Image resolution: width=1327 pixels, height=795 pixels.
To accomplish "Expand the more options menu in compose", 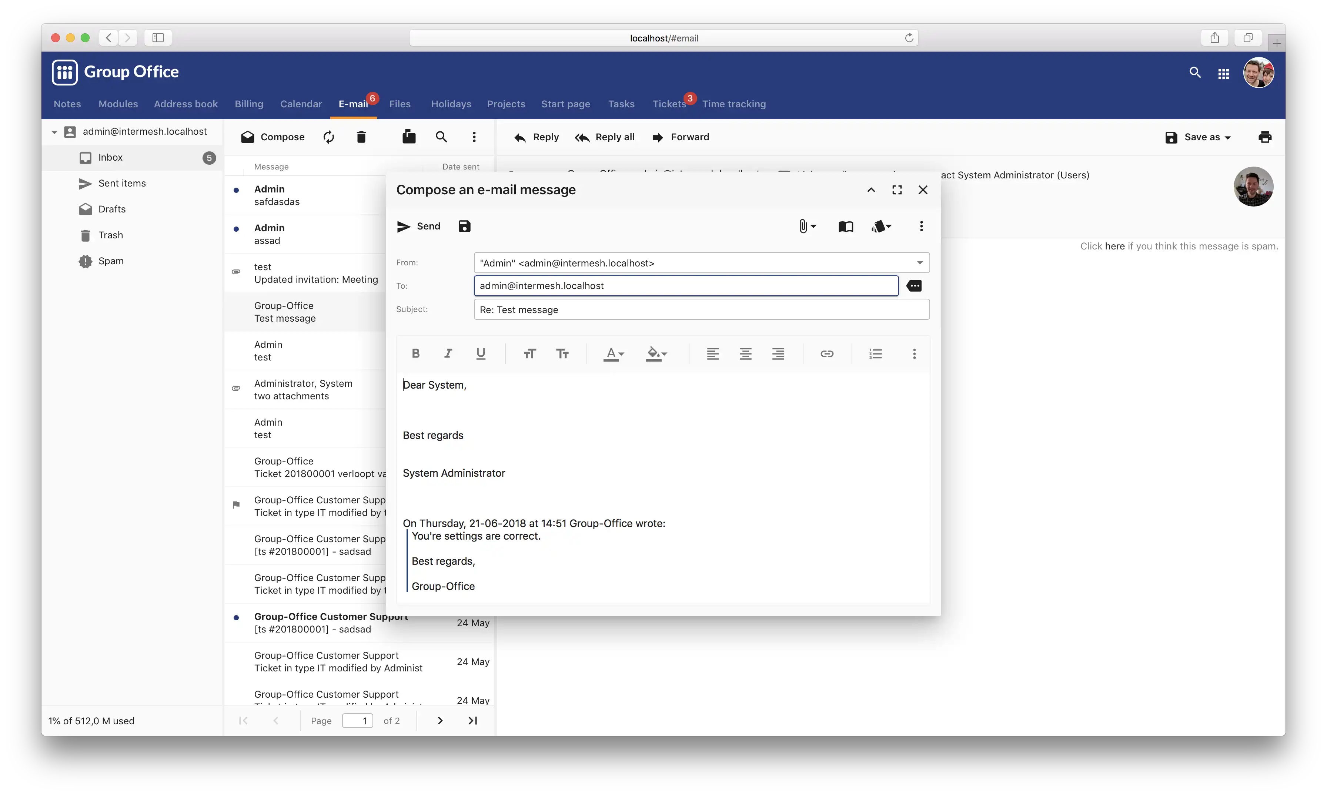I will pyautogui.click(x=920, y=226).
